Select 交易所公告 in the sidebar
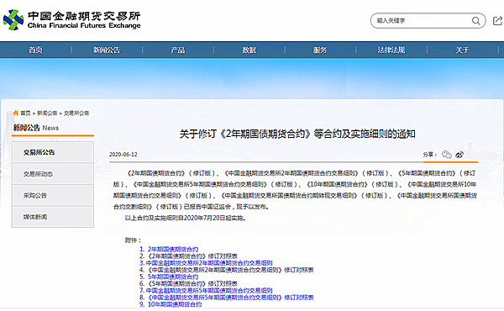Screen dimensions: 504x311 coord(53,152)
